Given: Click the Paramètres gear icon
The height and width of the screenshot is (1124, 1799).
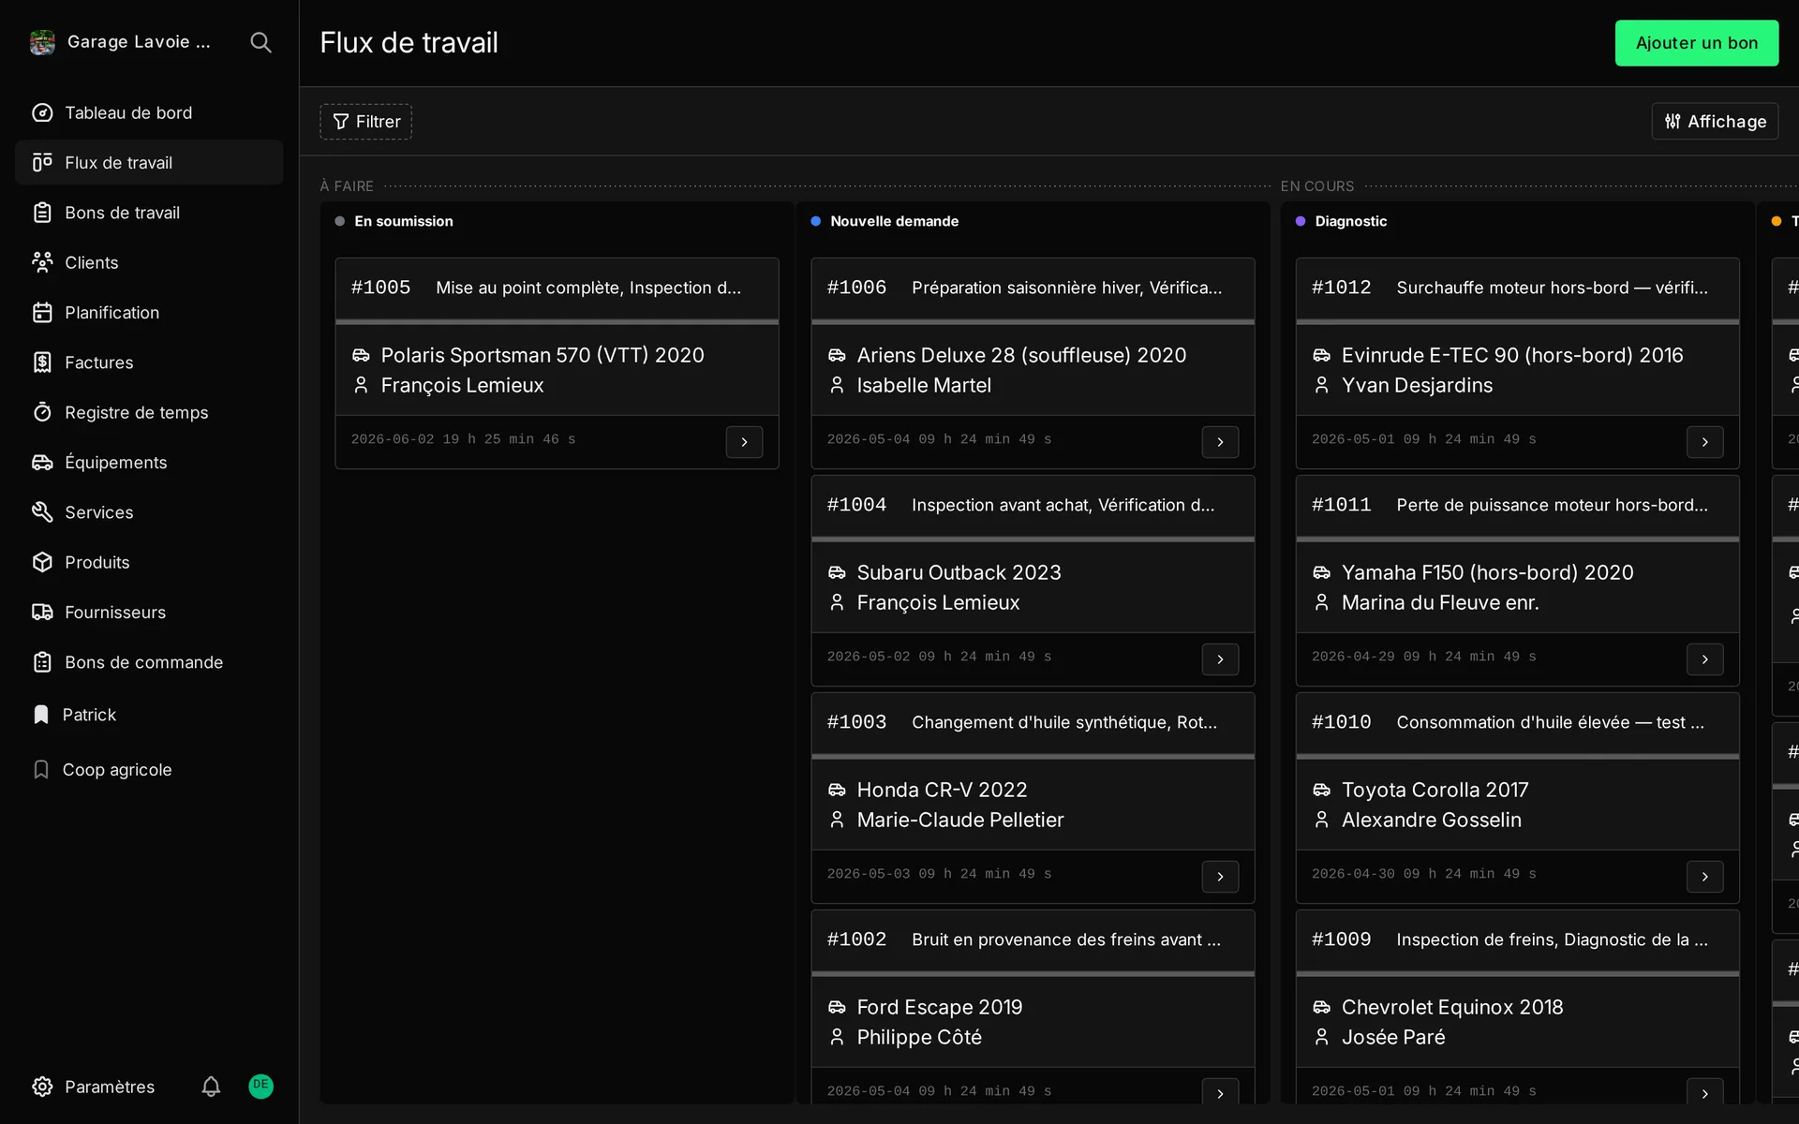Looking at the screenshot, I should pos(42,1087).
